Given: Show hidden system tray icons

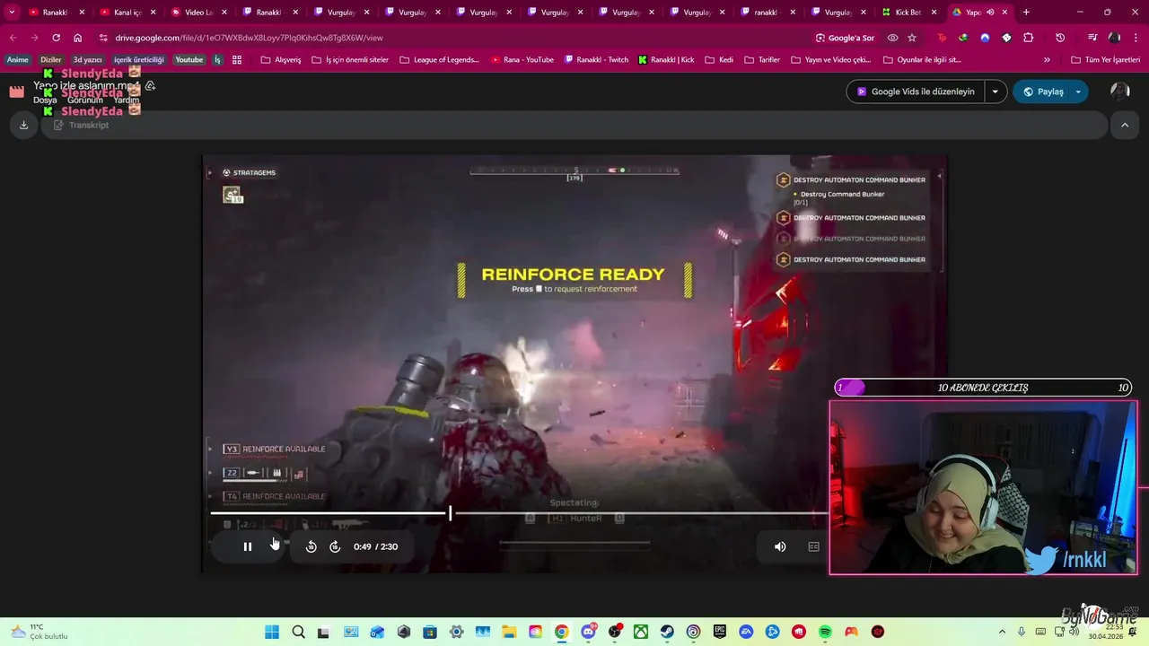Looking at the screenshot, I should tap(1002, 632).
